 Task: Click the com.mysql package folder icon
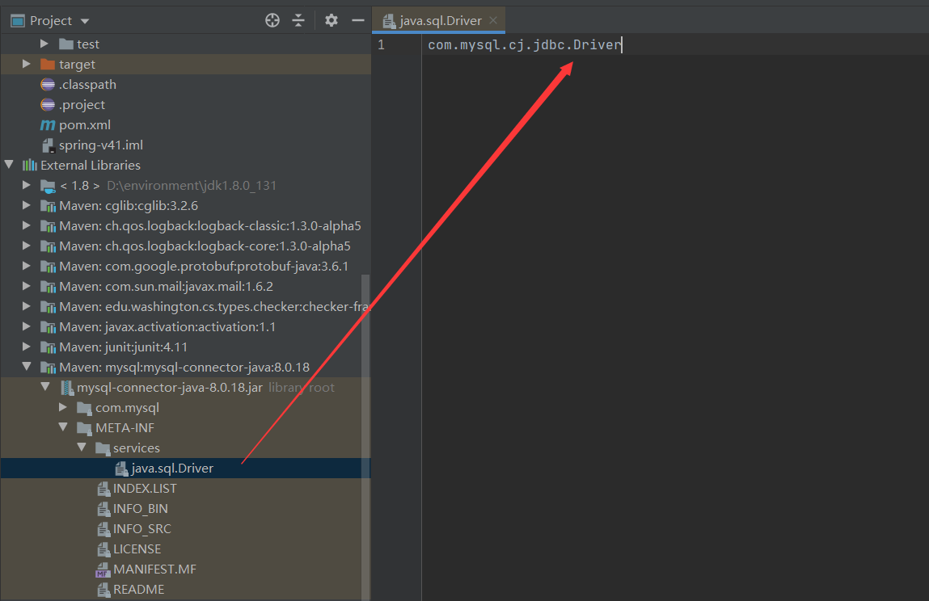click(85, 408)
